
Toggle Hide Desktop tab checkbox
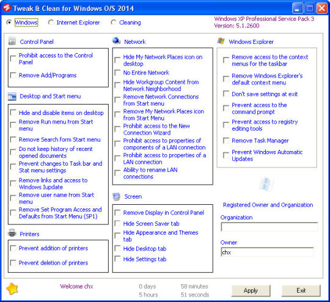(117, 248)
